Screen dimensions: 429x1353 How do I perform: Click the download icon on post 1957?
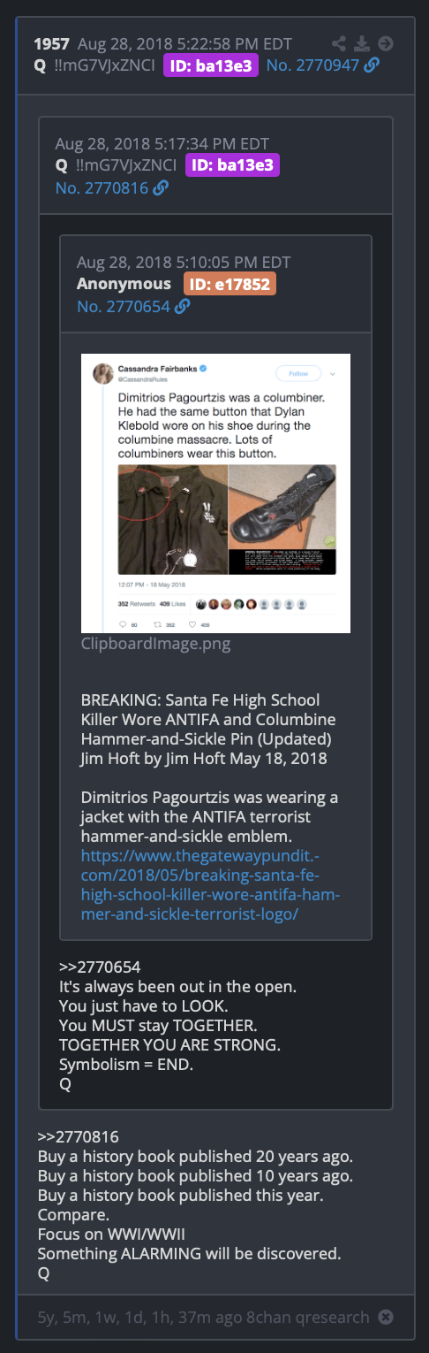click(x=362, y=43)
